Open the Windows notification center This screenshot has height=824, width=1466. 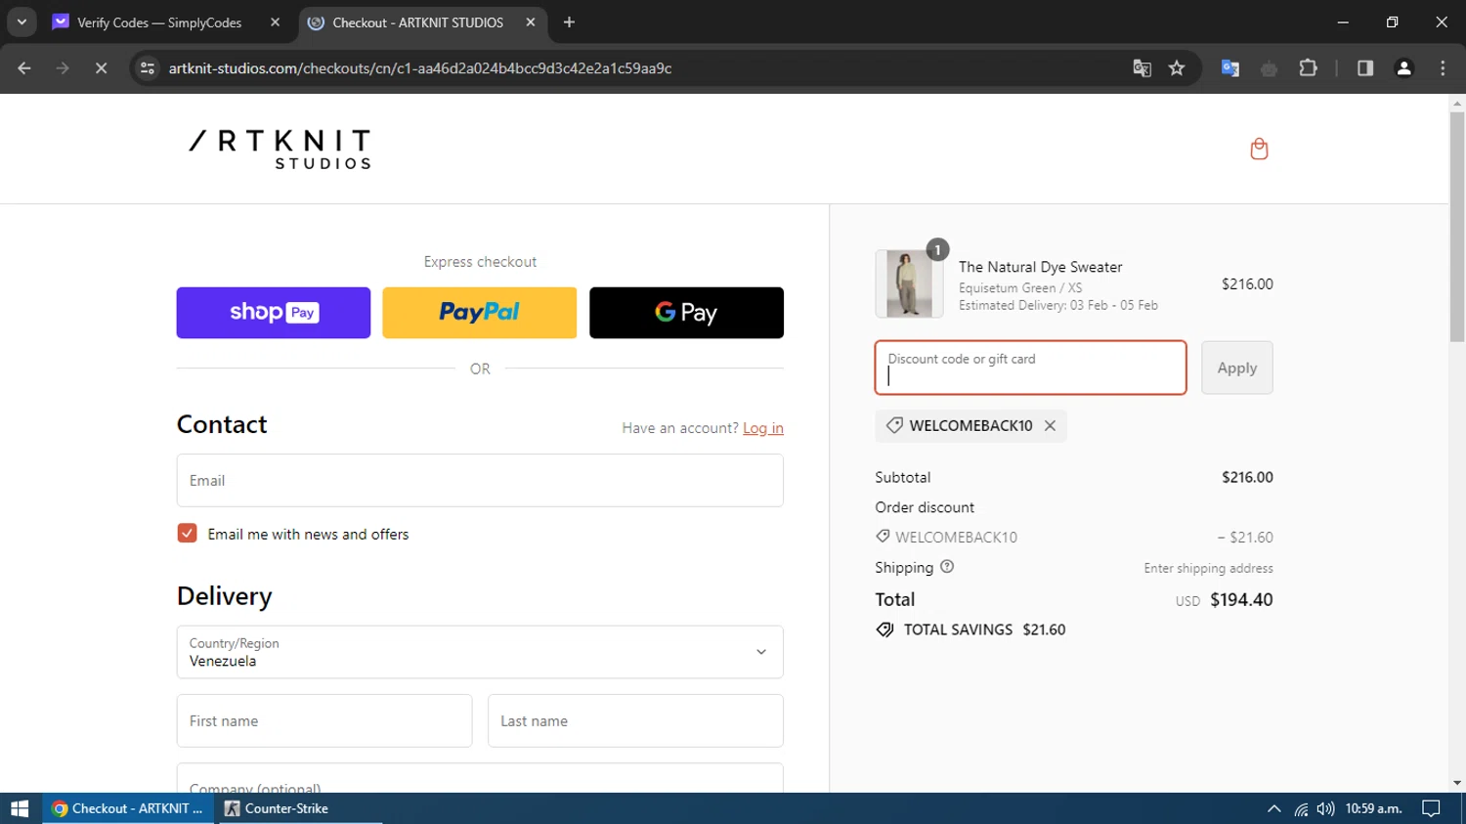[x=1432, y=808]
